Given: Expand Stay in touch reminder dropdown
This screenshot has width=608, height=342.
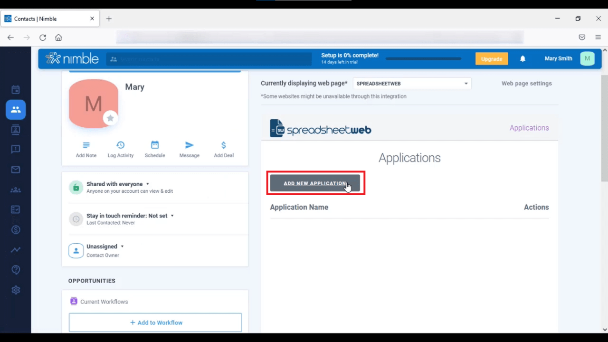Looking at the screenshot, I should coord(172,216).
